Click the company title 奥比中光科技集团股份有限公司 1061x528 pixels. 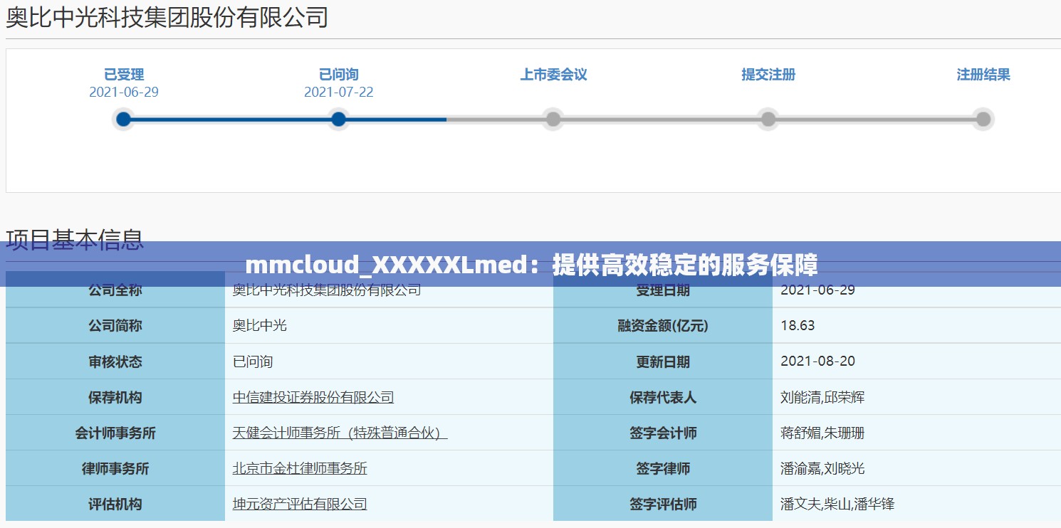(x=166, y=17)
